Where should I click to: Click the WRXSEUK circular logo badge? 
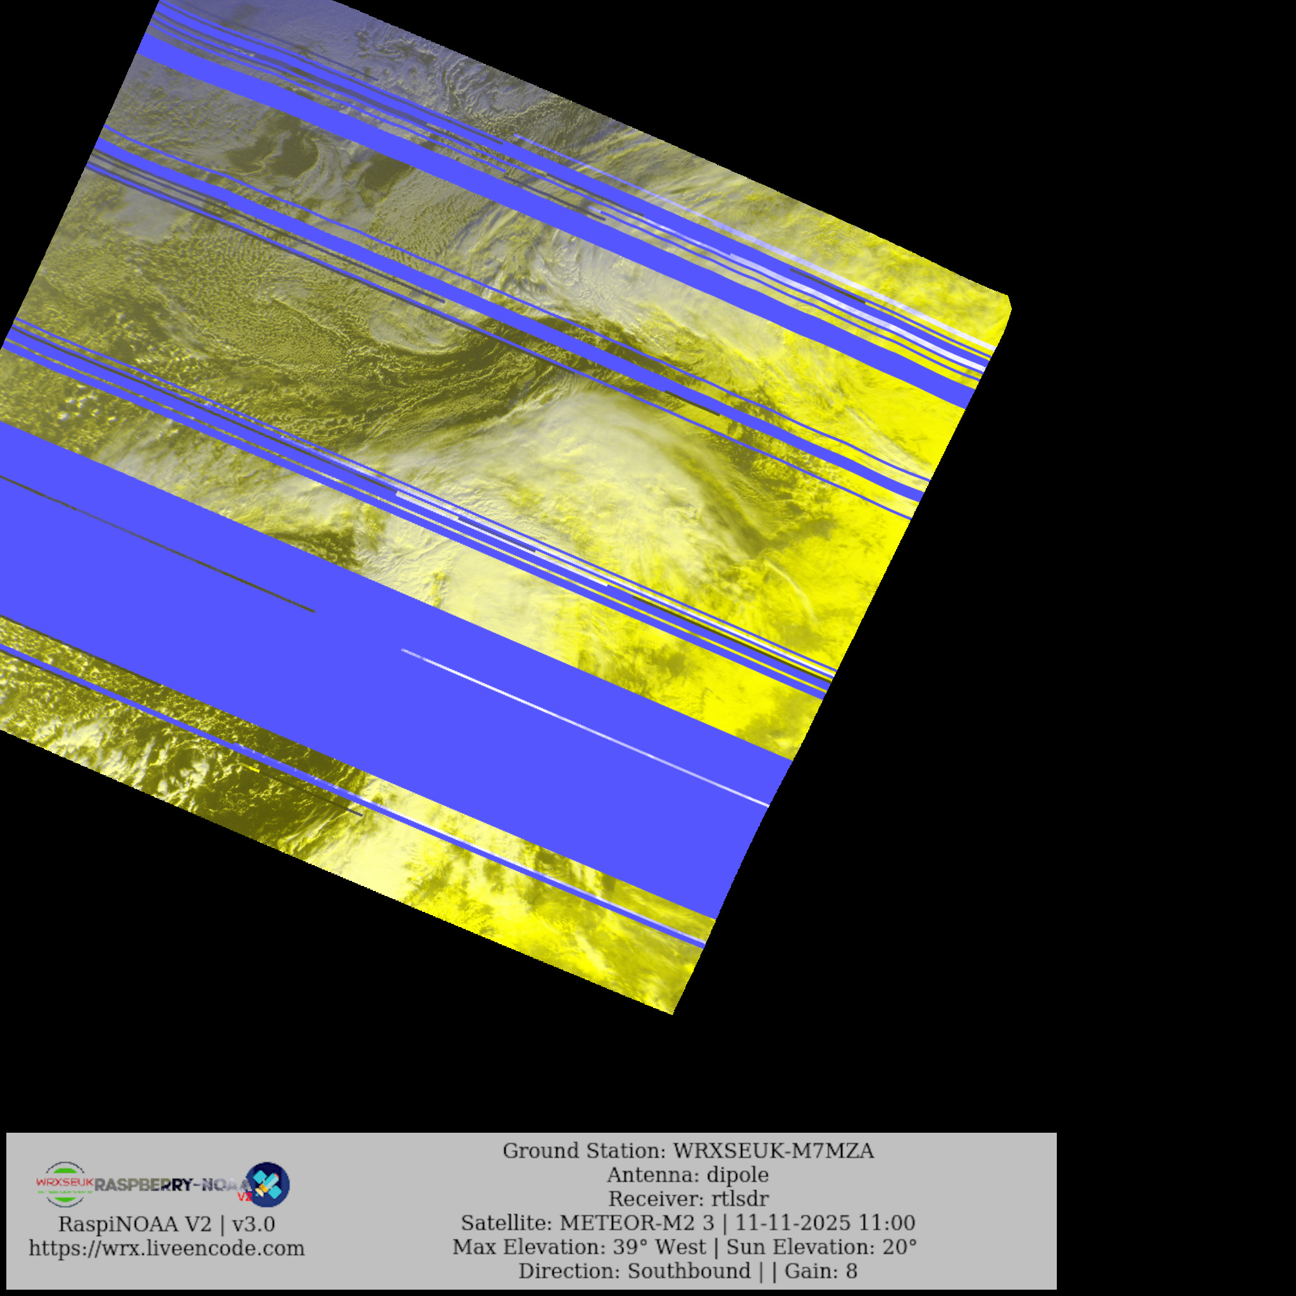pos(64,1185)
